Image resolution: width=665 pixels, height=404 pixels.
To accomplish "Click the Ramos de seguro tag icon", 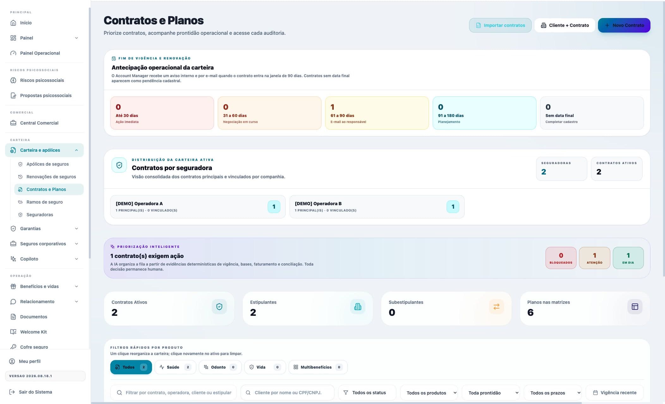I will (x=20, y=202).
